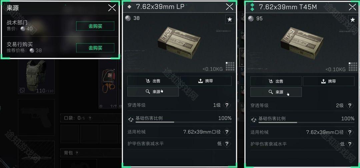360x168 pixels.
Task: Carry the 7.62x39mm LP ammo
Action: coord(206,81)
